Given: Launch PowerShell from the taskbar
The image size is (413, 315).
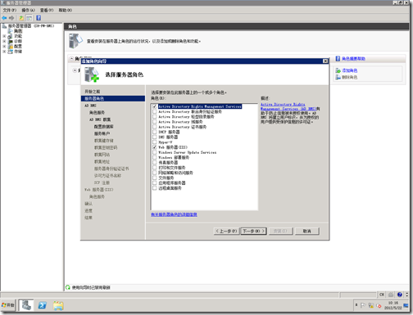Looking at the screenshot, I should [x=42, y=305].
